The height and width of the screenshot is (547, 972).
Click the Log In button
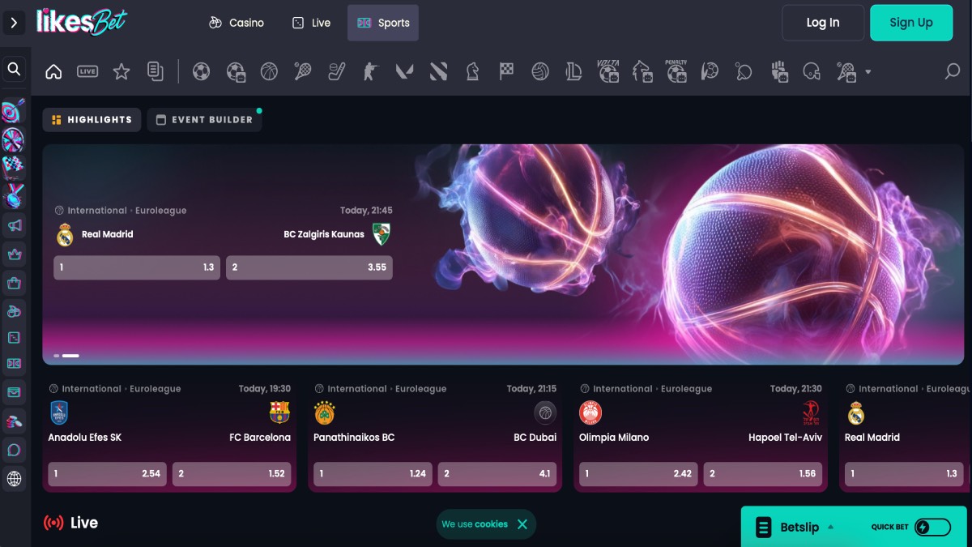point(822,23)
